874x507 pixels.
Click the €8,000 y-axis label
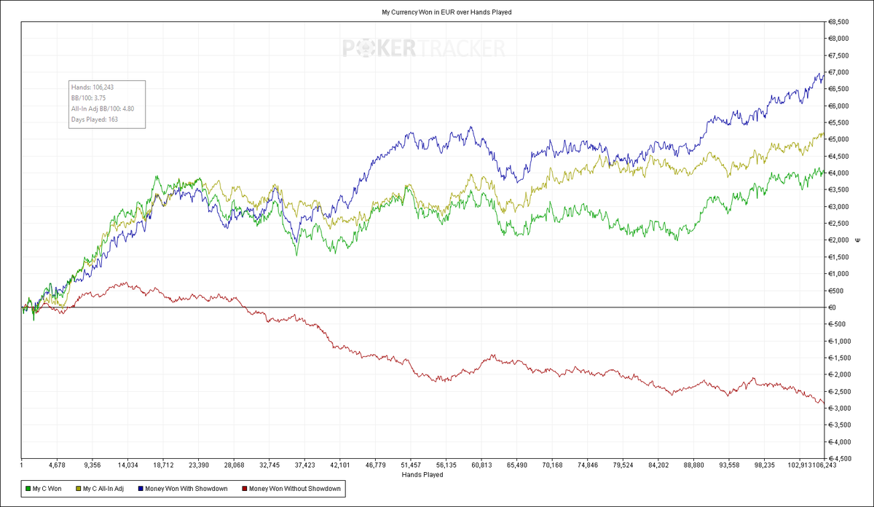tap(838, 39)
